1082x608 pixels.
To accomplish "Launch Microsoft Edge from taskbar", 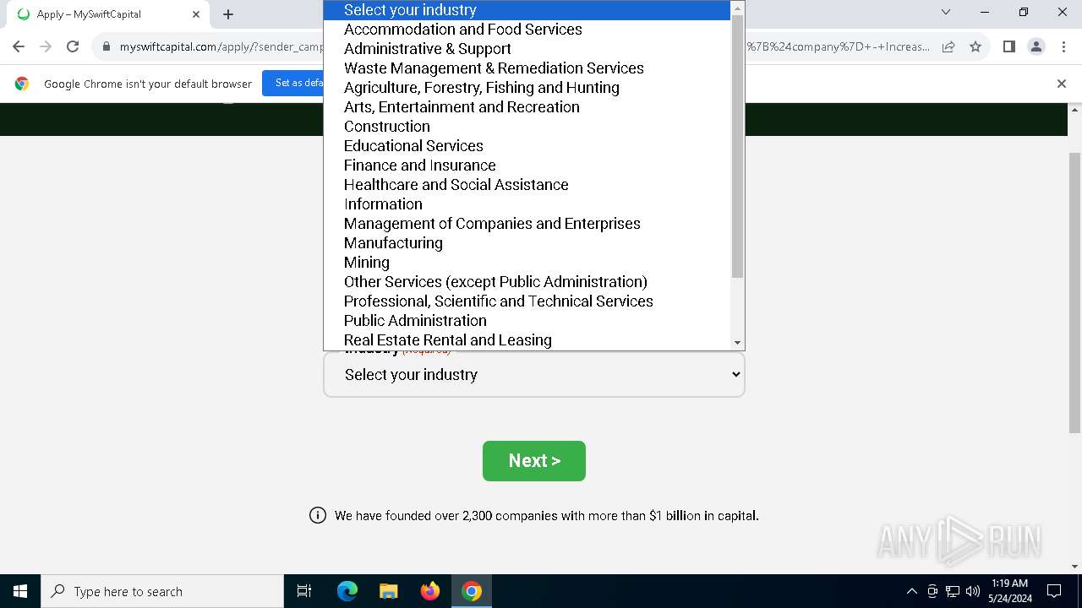I will click(347, 591).
